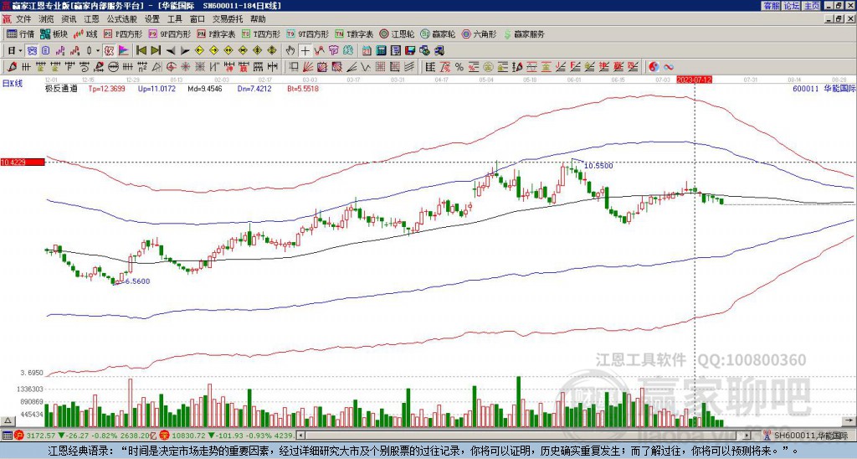857x459 pixels.
Task: Open the T数字表 tool
Action: 354,34
